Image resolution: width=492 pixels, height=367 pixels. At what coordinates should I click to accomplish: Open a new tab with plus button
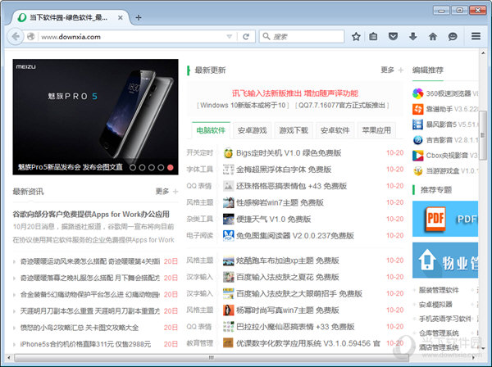(x=139, y=17)
